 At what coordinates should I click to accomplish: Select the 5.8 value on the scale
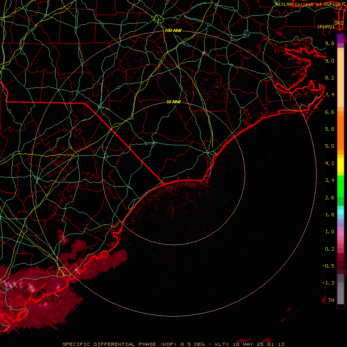click(x=330, y=129)
